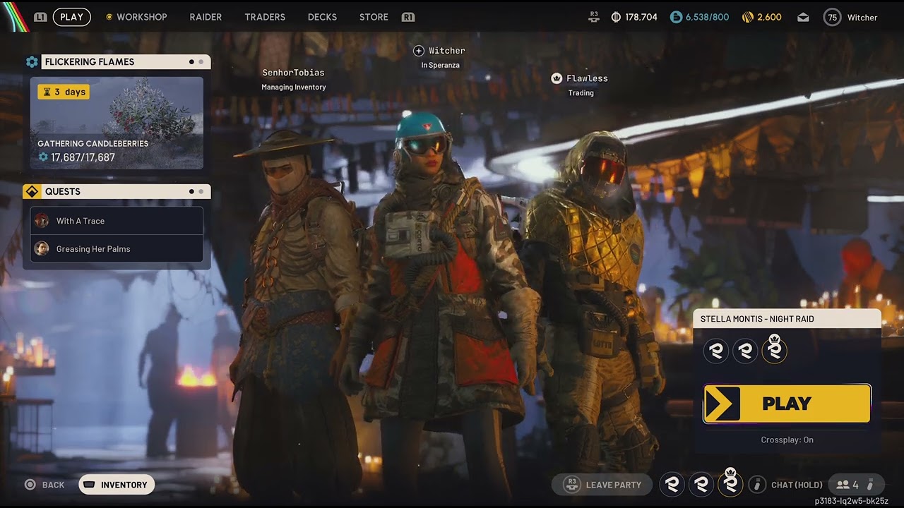Click the Flickering Flames page dots
The image size is (904, 508).
[x=196, y=62]
